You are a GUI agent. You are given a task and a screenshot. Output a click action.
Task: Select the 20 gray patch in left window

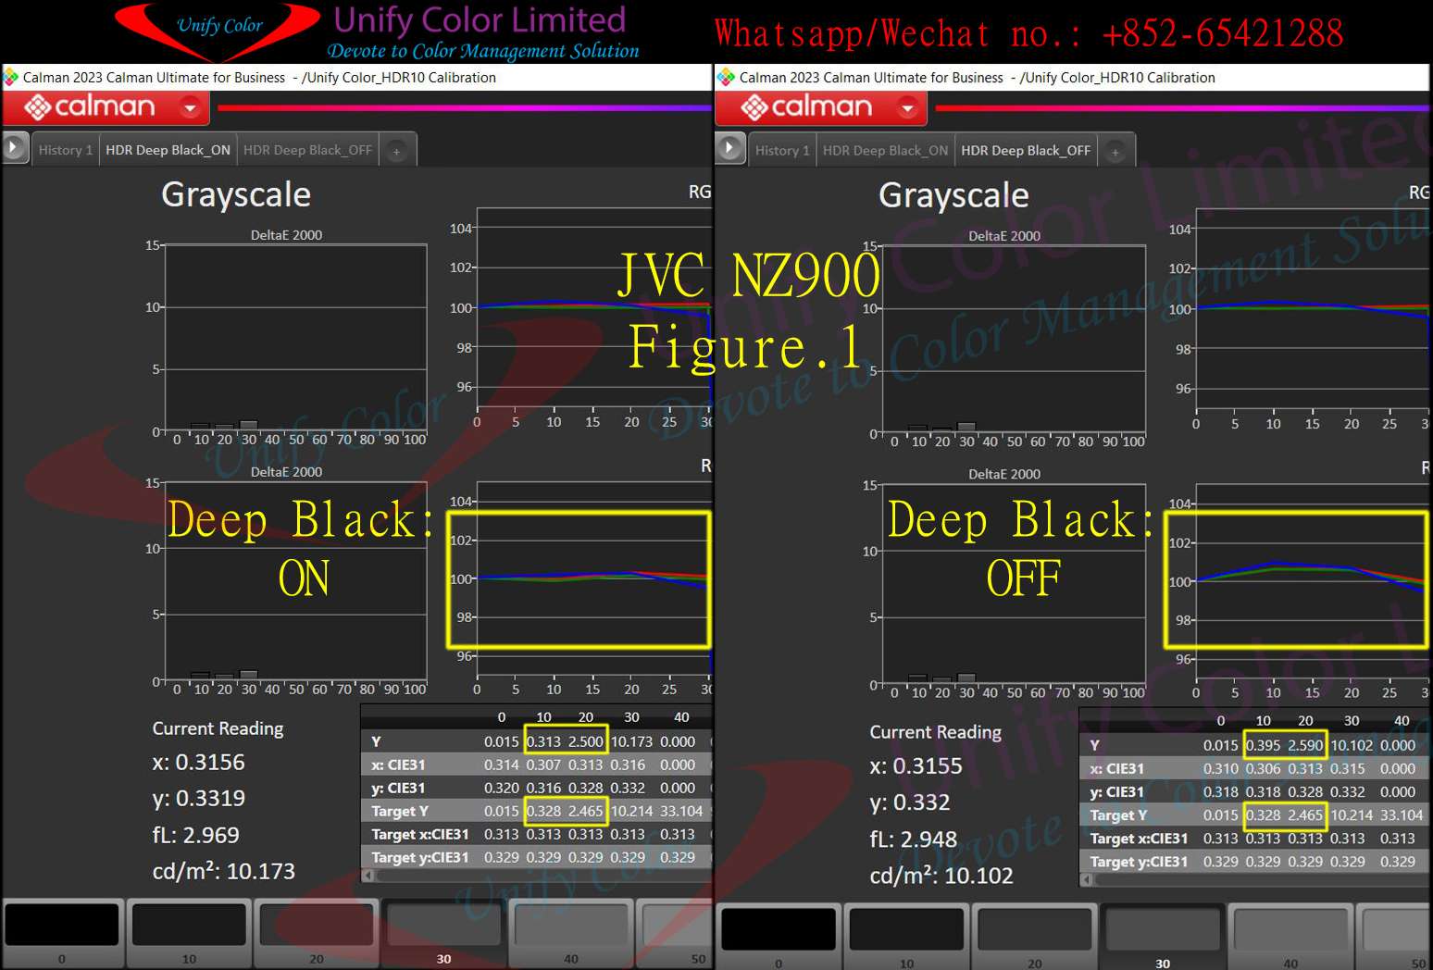click(x=317, y=932)
